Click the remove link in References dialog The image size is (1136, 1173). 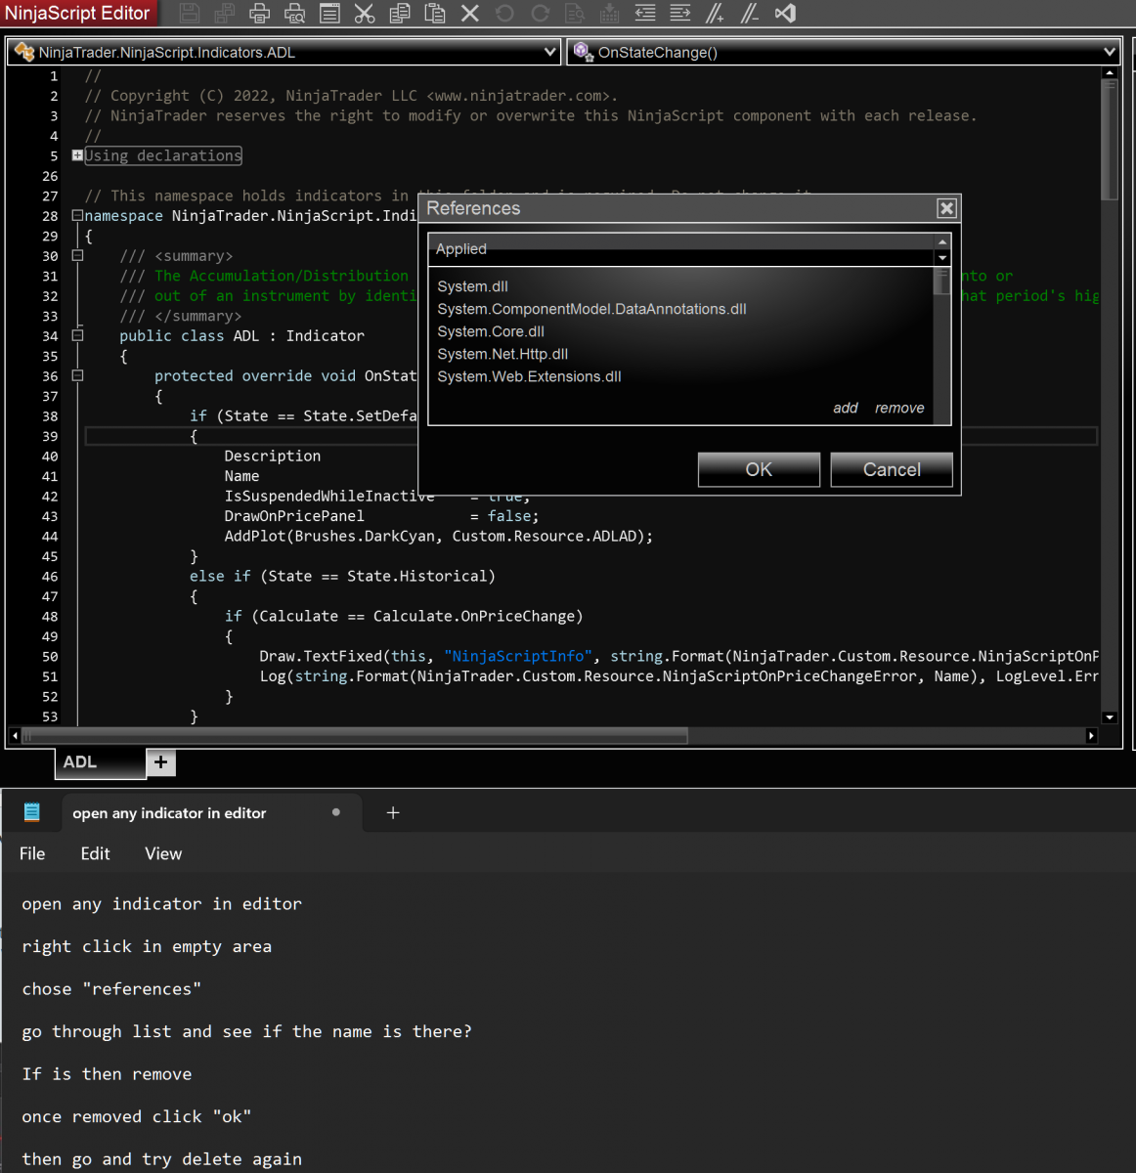tap(899, 408)
